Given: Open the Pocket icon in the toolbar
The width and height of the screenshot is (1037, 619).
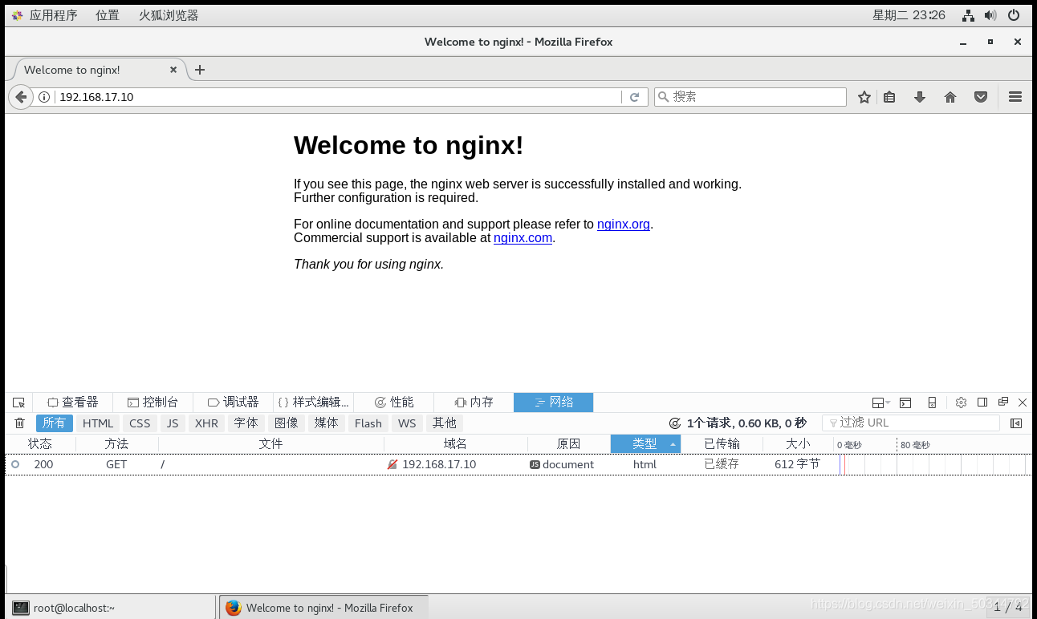Looking at the screenshot, I should pyautogui.click(x=981, y=97).
